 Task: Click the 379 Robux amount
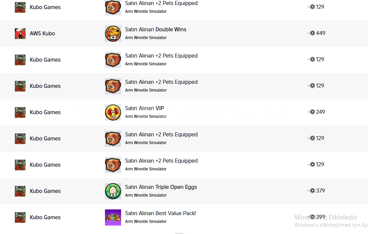pyautogui.click(x=320, y=191)
